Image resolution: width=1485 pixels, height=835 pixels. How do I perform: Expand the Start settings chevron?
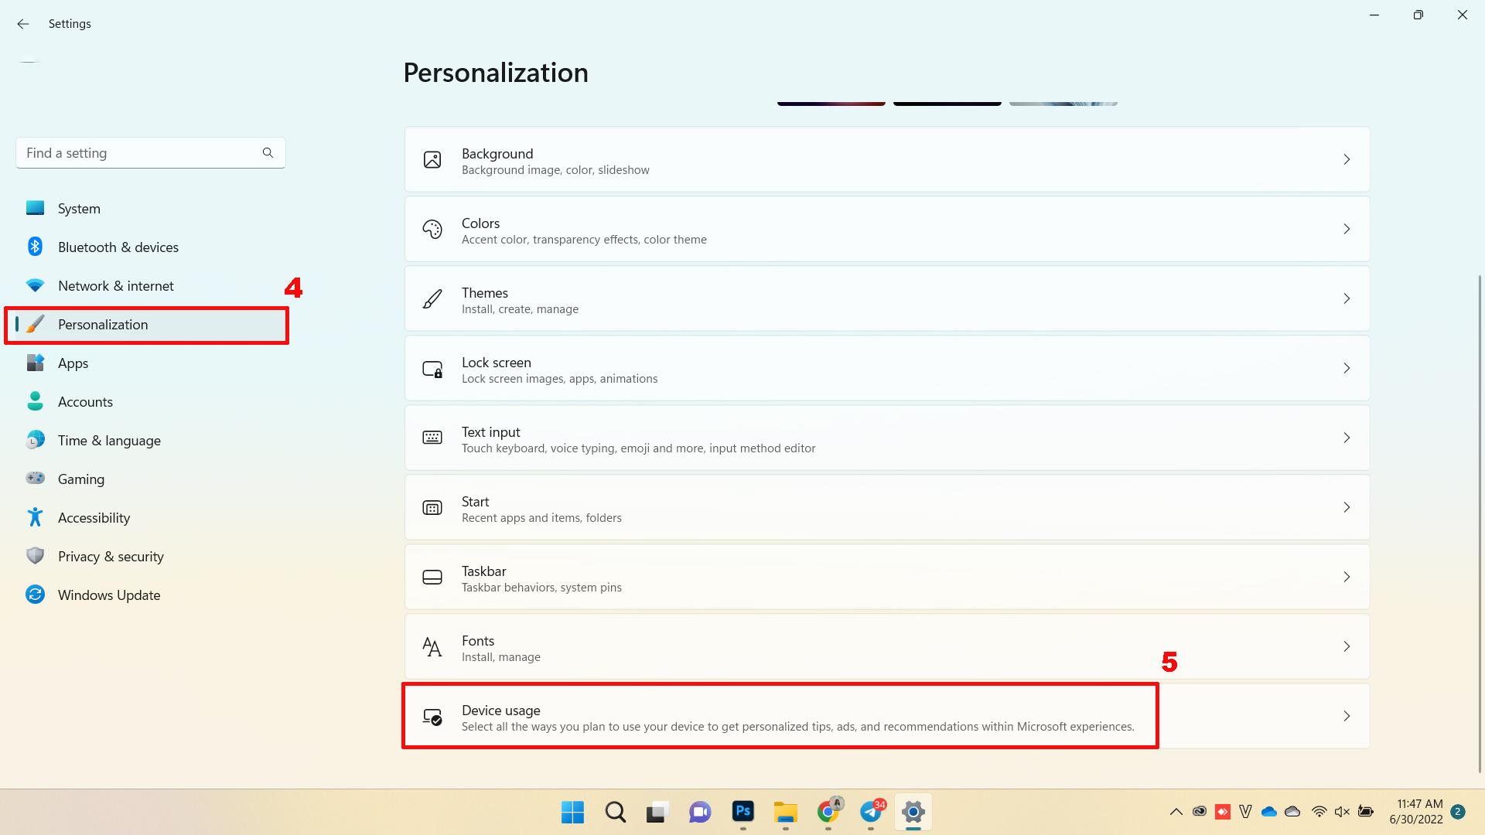1347,508
